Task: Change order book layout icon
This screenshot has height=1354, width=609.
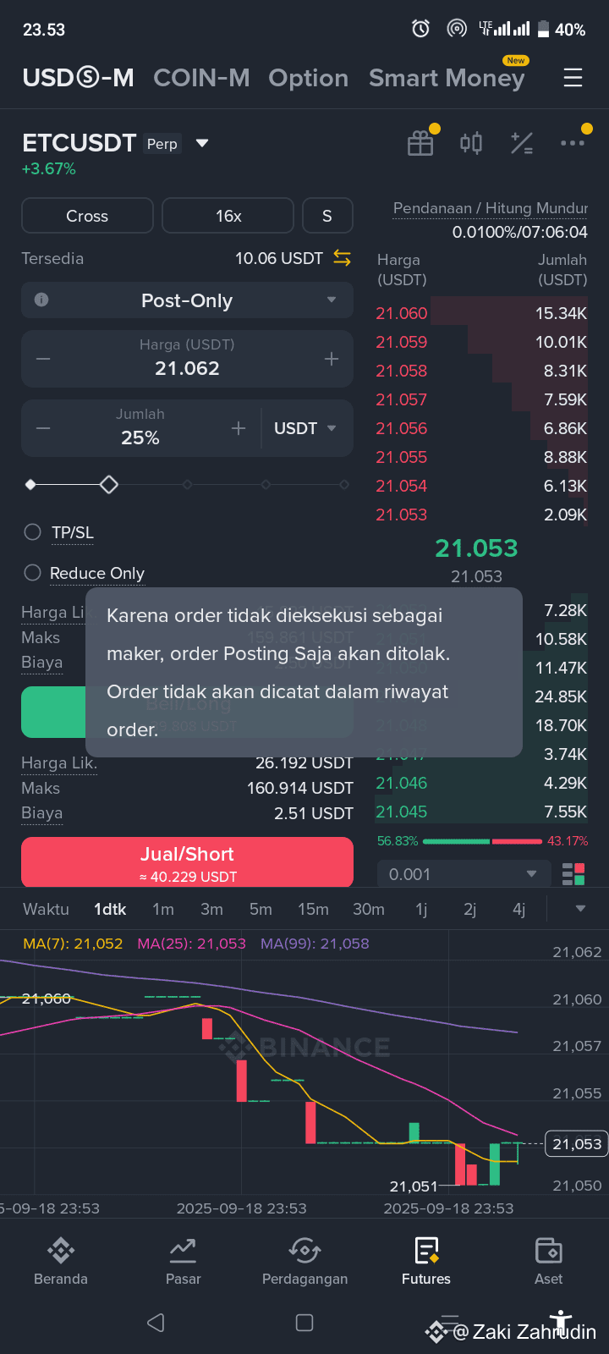Action: tap(573, 874)
